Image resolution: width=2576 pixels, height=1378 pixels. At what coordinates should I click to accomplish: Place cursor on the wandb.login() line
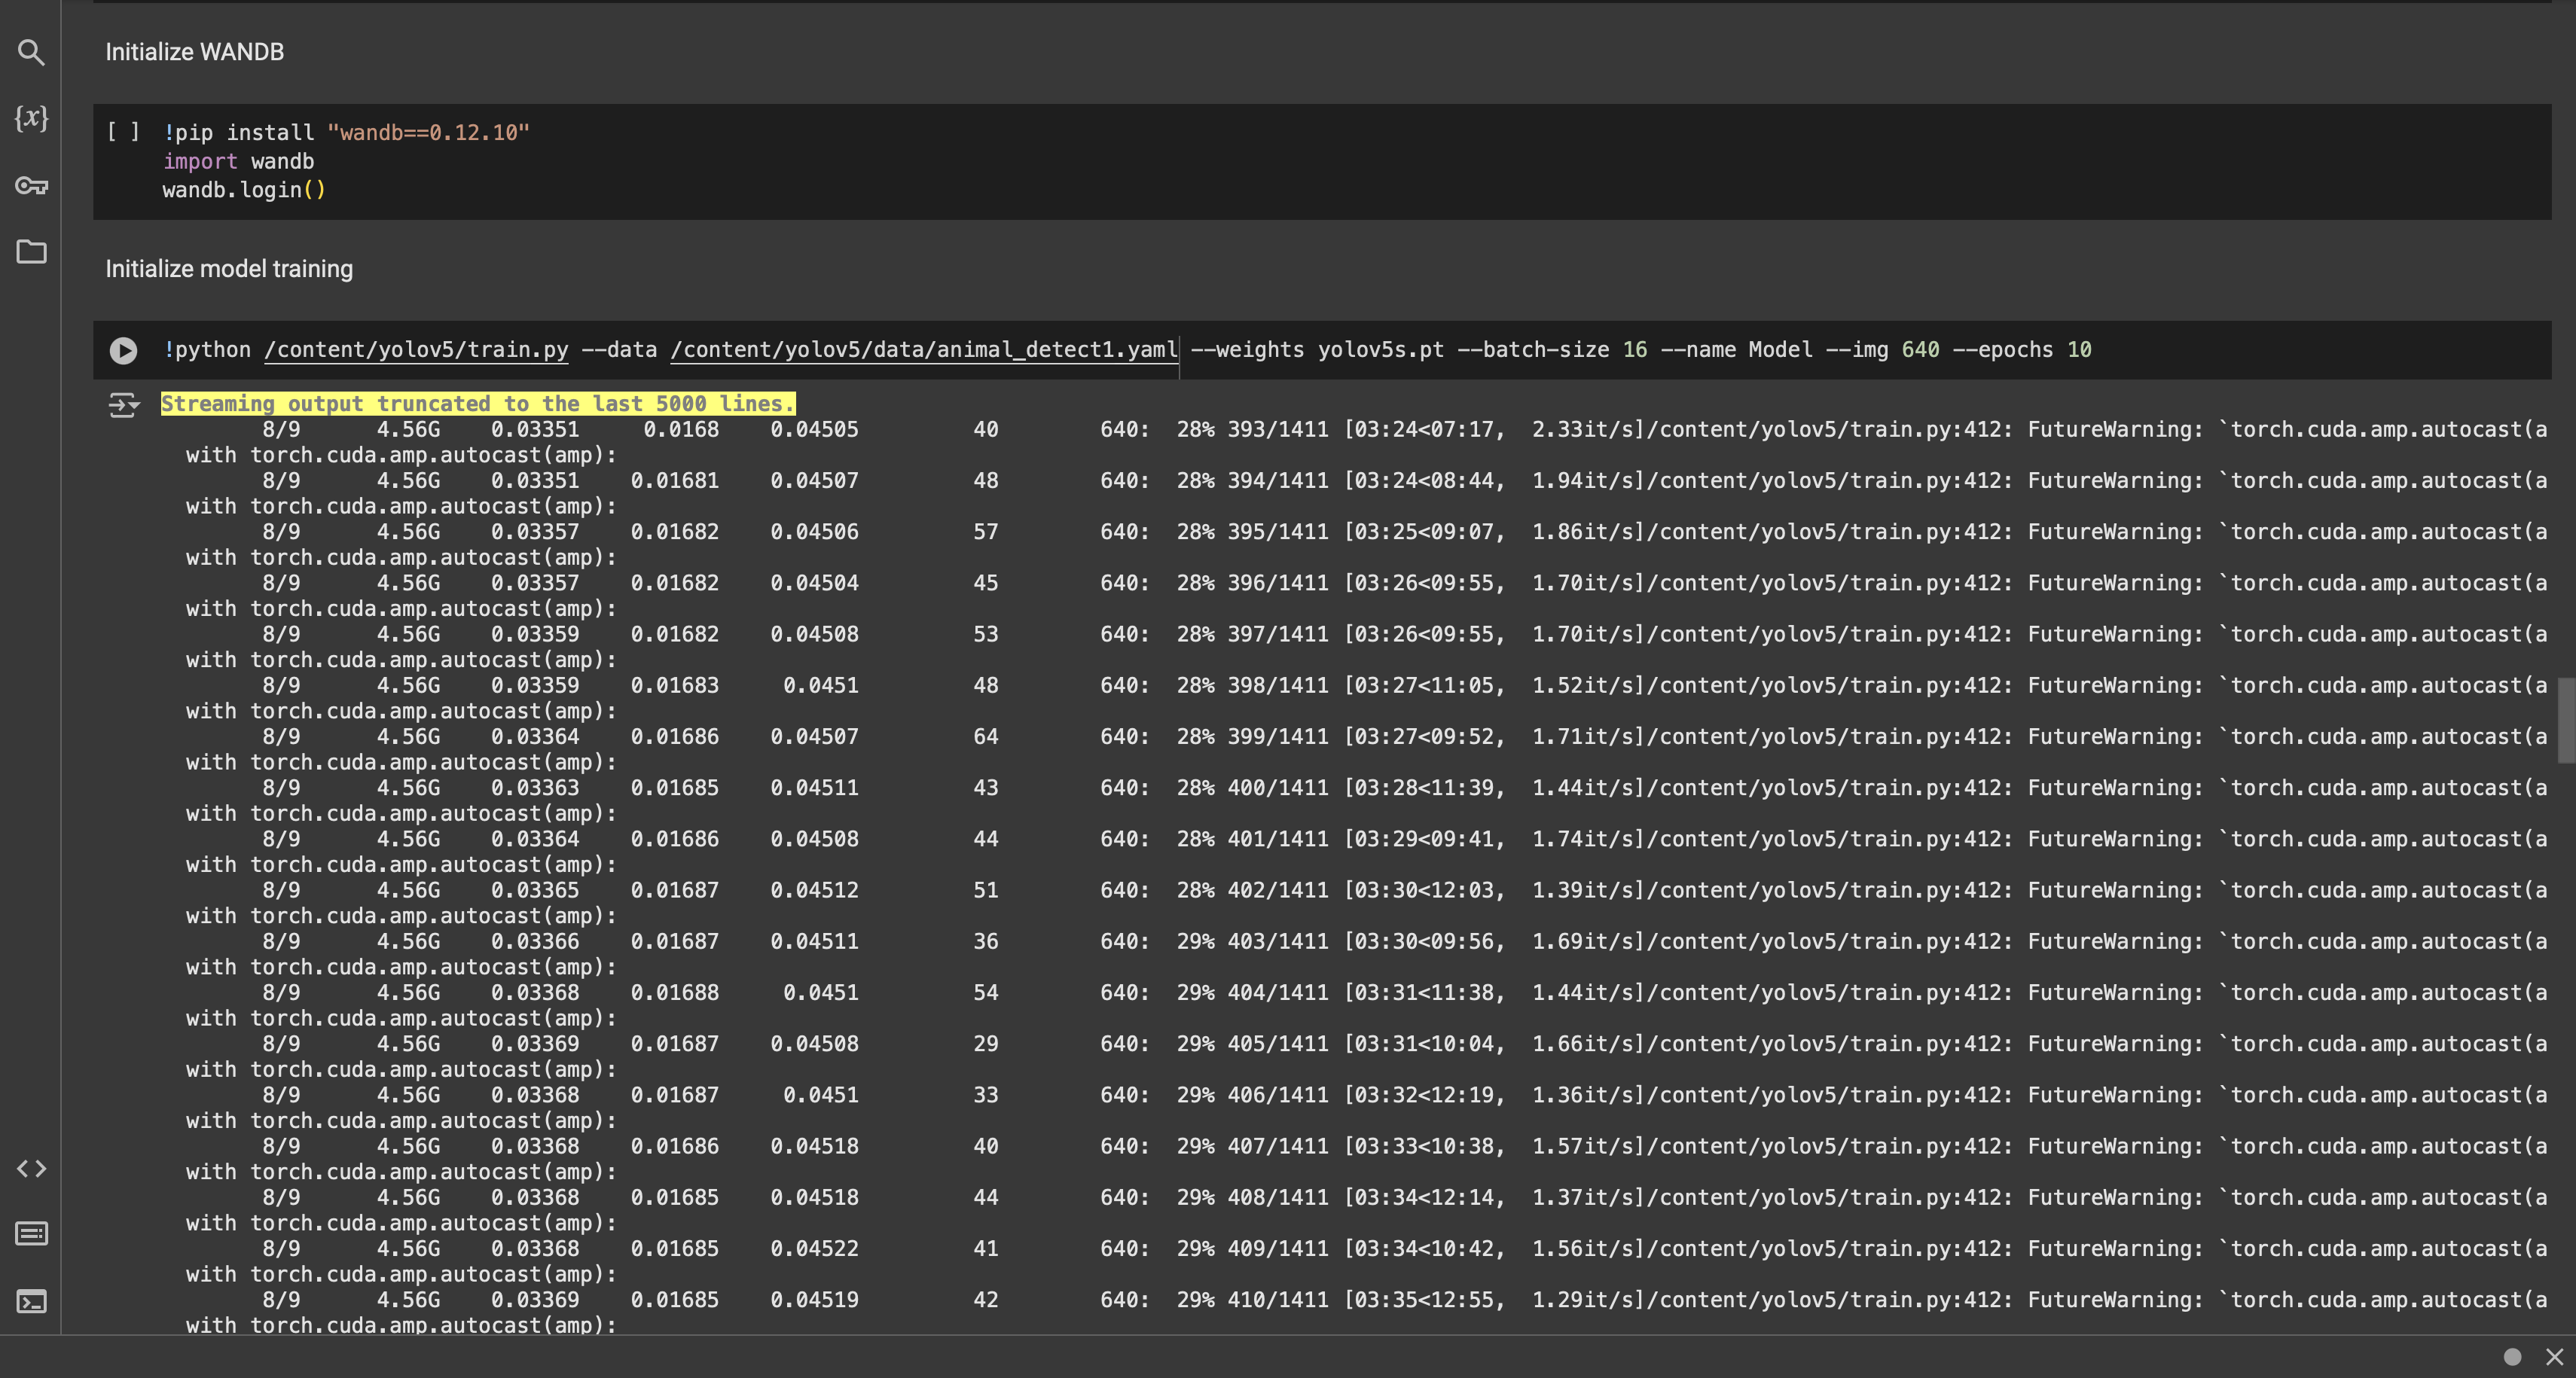(244, 190)
